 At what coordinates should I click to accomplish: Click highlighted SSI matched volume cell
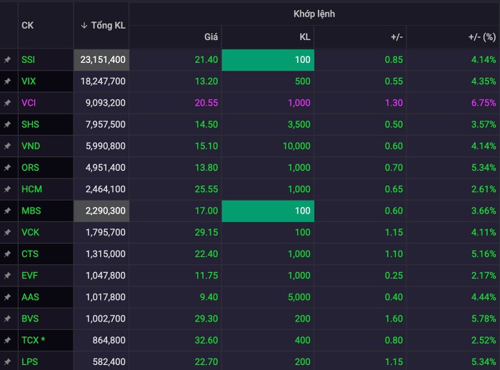pyautogui.click(x=268, y=60)
